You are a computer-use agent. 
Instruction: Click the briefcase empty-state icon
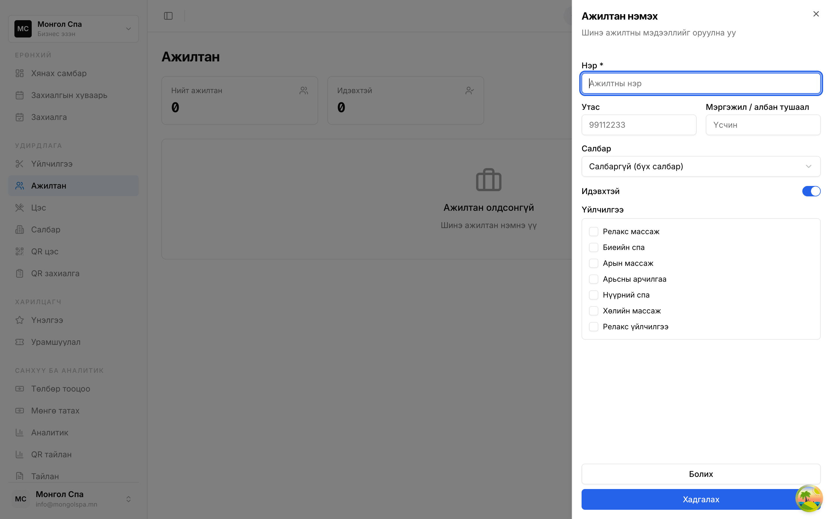pyautogui.click(x=488, y=180)
